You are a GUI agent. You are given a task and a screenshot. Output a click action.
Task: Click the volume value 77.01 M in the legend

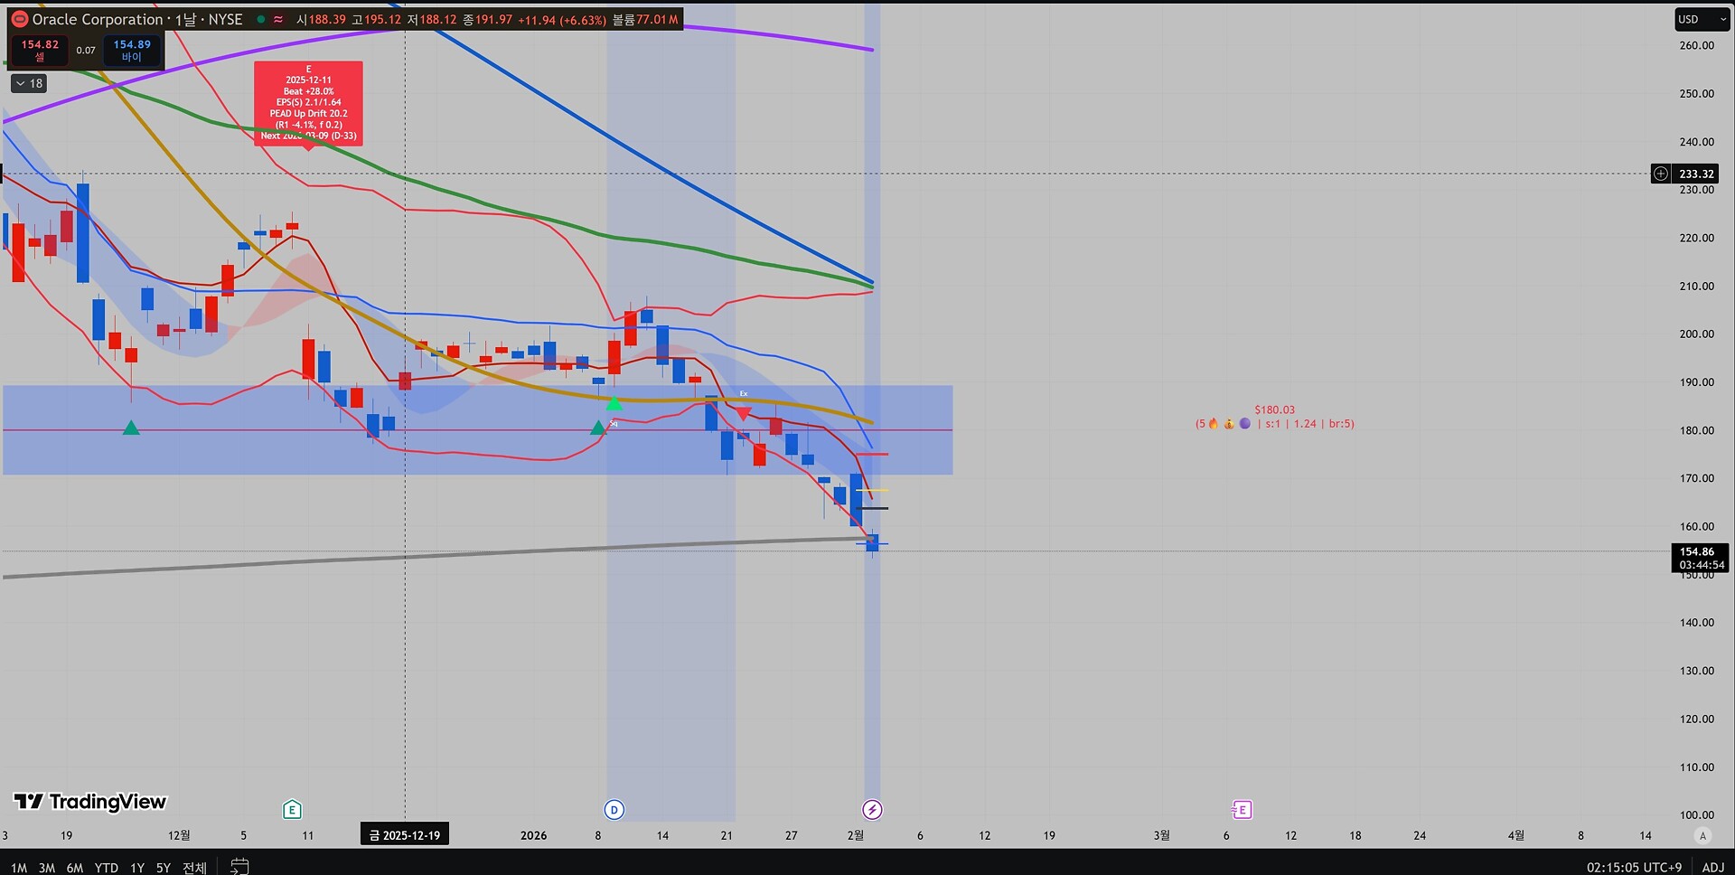tap(658, 19)
